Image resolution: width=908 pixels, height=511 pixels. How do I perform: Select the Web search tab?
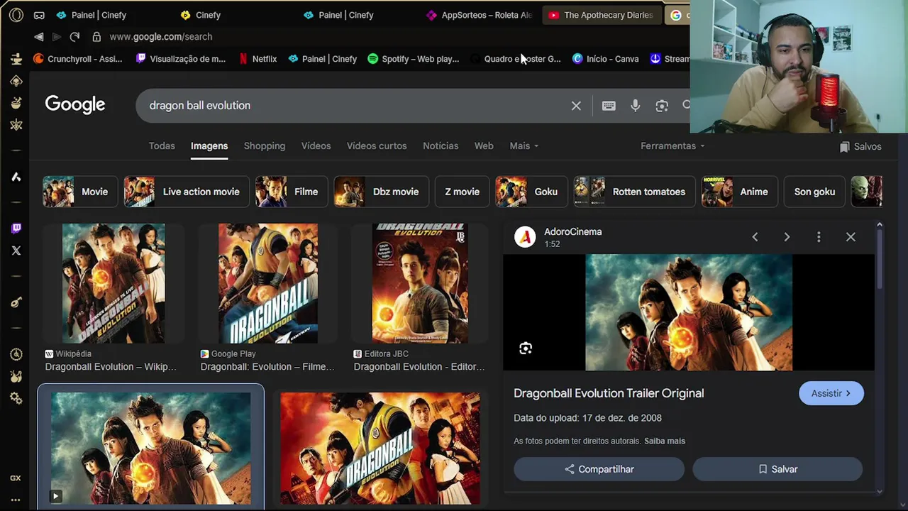click(x=484, y=145)
